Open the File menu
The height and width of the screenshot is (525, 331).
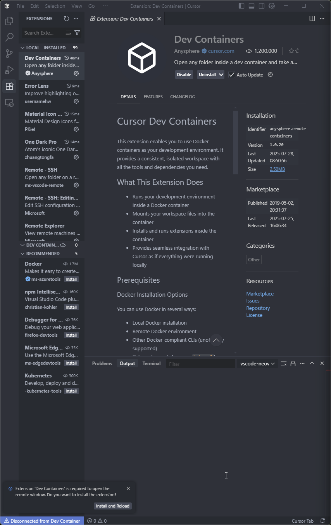20,6
